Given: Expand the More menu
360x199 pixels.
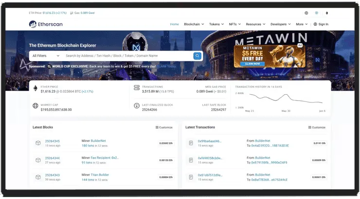Looking at the screenshot, I should click(302, 24).
